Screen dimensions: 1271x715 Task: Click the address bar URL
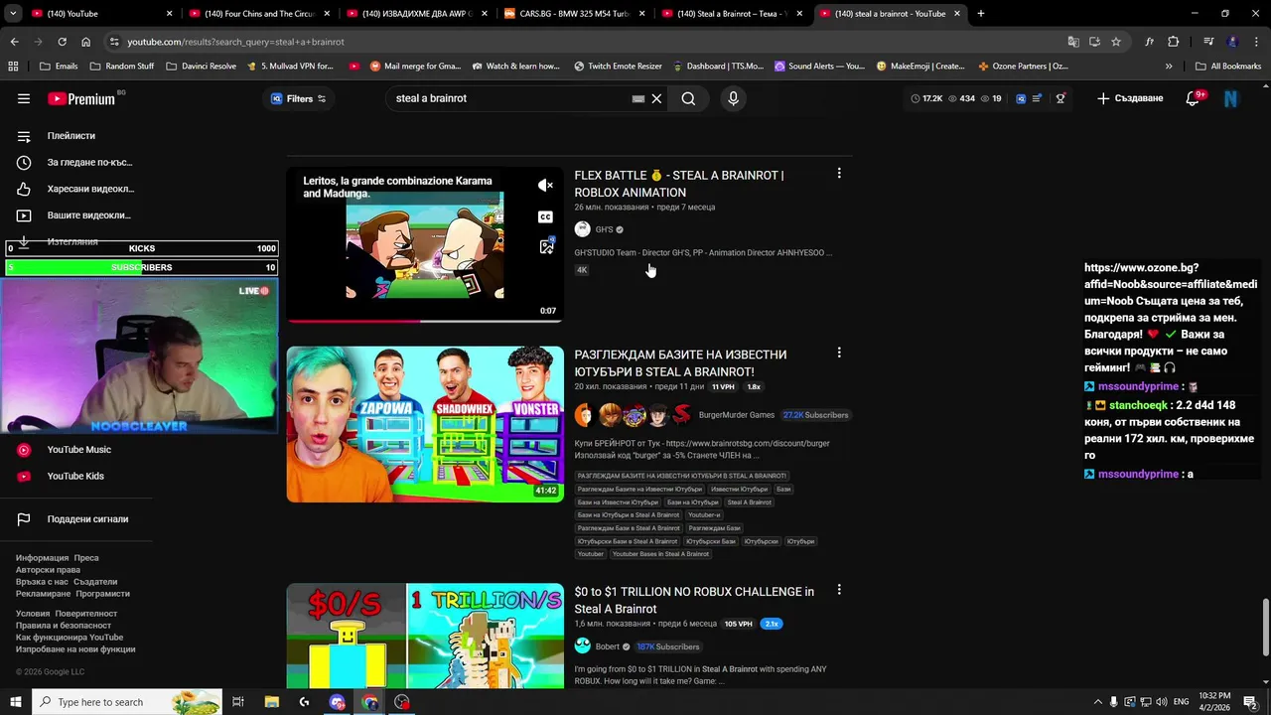point(236,42)
